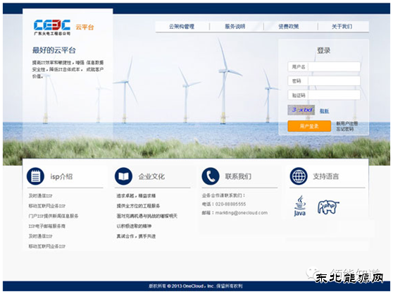Click the 联系我们 phone icon
The image size is (393, 294).
(211, 176)
